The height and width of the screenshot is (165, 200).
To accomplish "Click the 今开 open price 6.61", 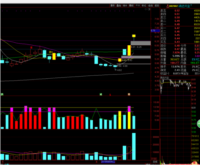I will click(197, 46).
